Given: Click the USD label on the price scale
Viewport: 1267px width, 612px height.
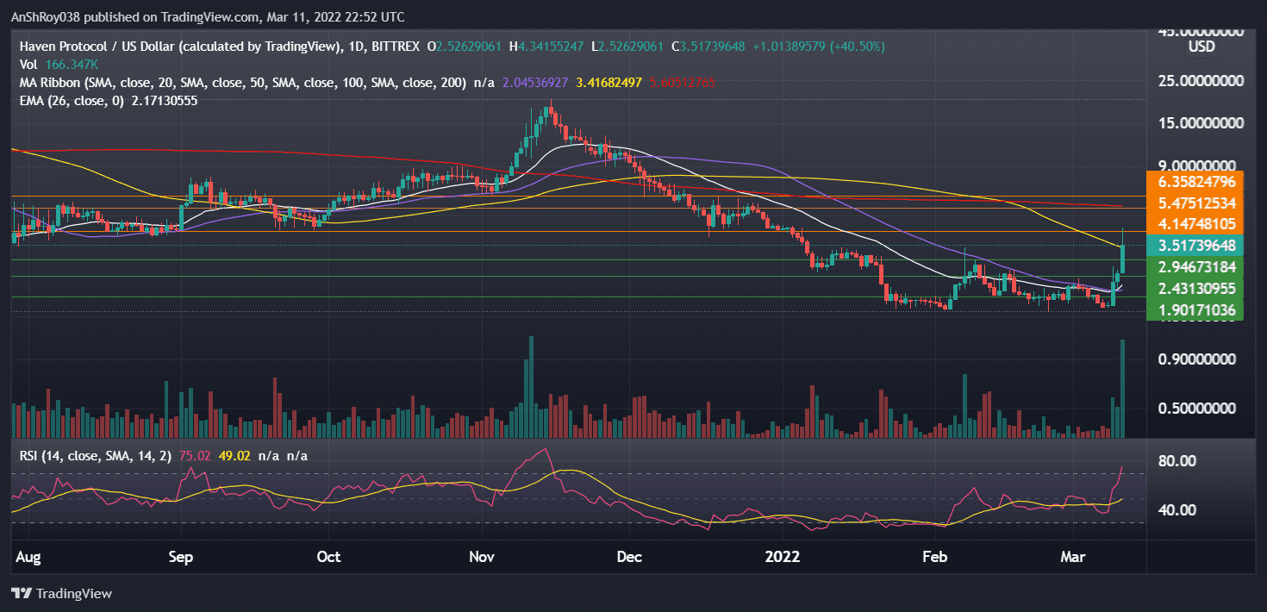Looking at the screenshot, I should coord(1200,47).
